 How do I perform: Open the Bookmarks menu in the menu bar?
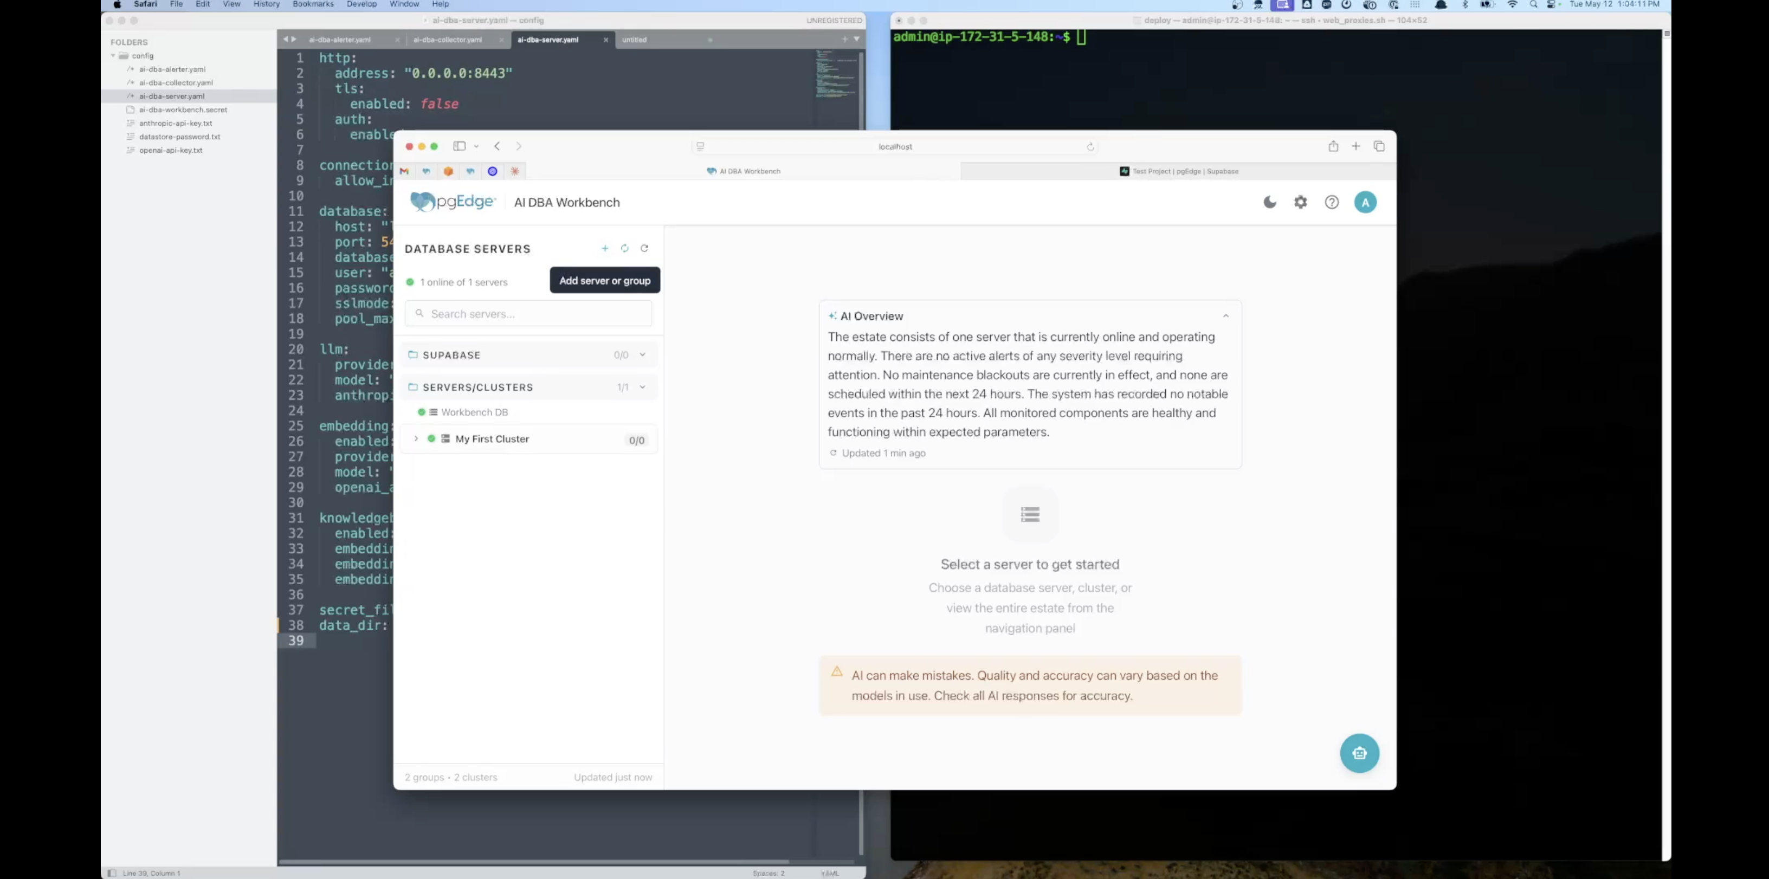pyautogui.click(x=313, y=4)
